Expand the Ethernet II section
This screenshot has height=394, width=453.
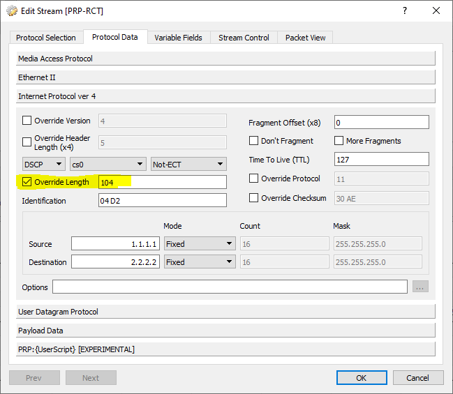(225, 77)
